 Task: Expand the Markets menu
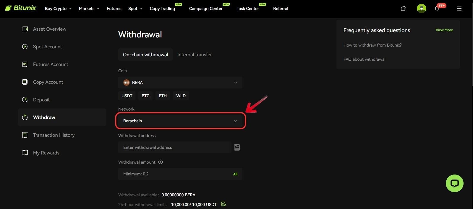[89, 9]
